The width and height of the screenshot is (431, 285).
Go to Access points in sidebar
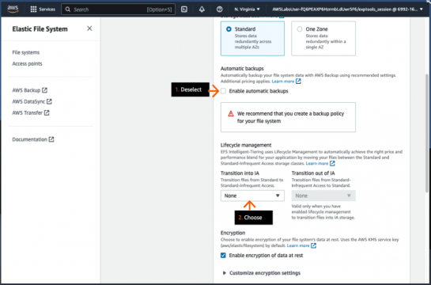coord(27,63)
